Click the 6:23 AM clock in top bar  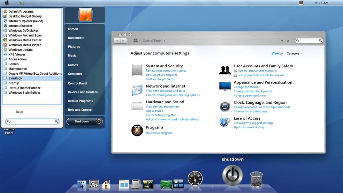[x=321, y=3]
